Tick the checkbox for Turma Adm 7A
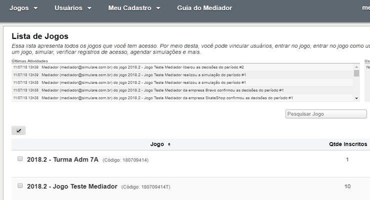Screen dimensions: 370x200 click(20, 159)
